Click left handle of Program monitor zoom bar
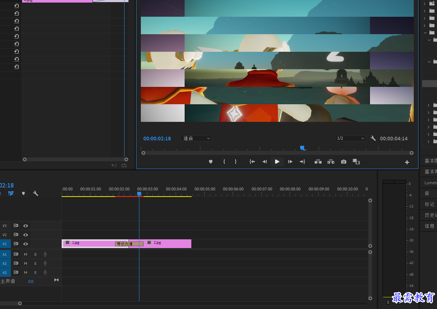 coord(143,153)
